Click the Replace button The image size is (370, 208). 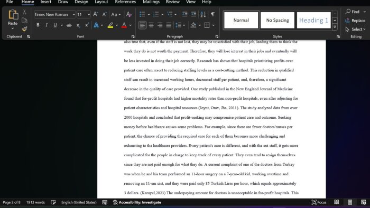[x=355, y=21]
